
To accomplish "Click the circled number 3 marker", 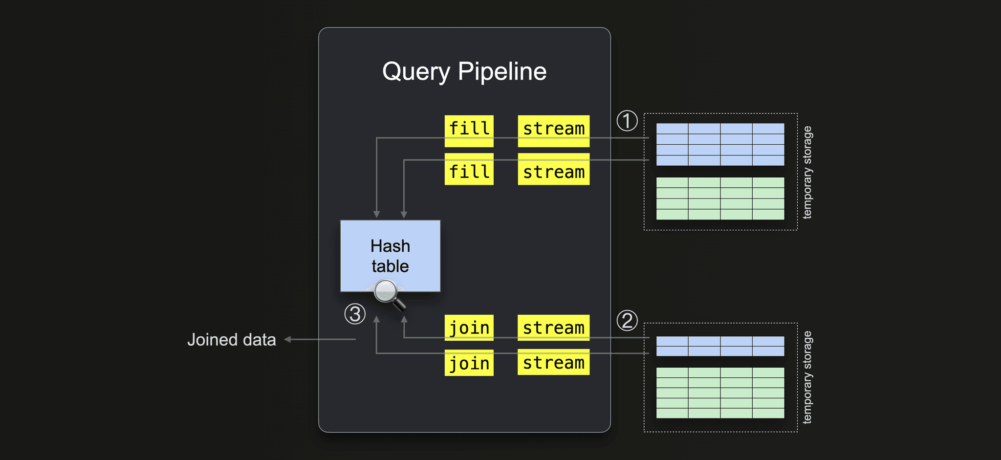I will click(355, 314).
